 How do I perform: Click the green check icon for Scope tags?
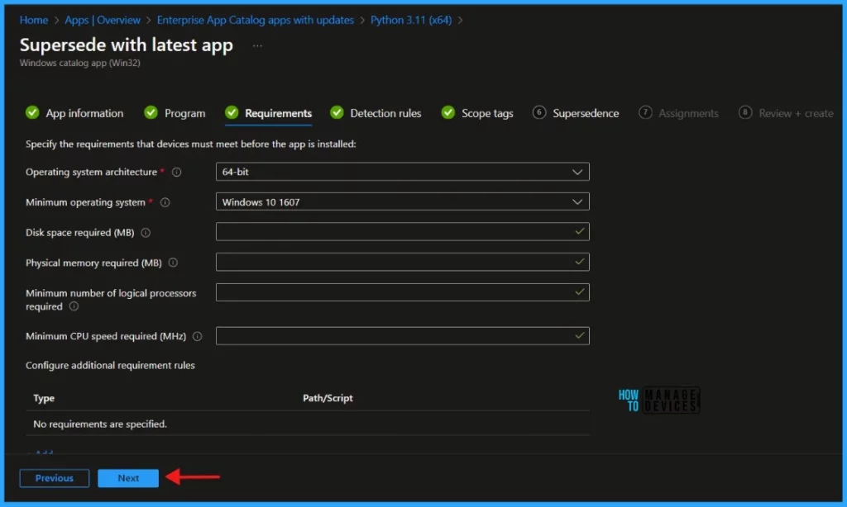(448, 113)
